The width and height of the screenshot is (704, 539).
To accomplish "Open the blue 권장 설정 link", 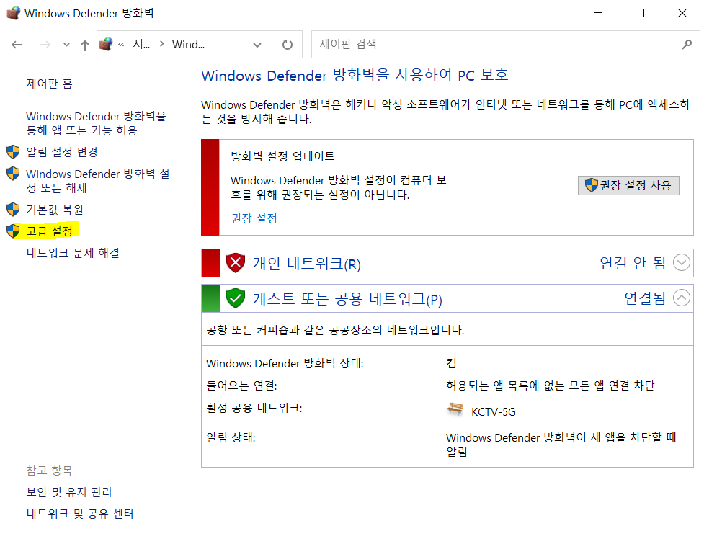I will click(254, 218).
